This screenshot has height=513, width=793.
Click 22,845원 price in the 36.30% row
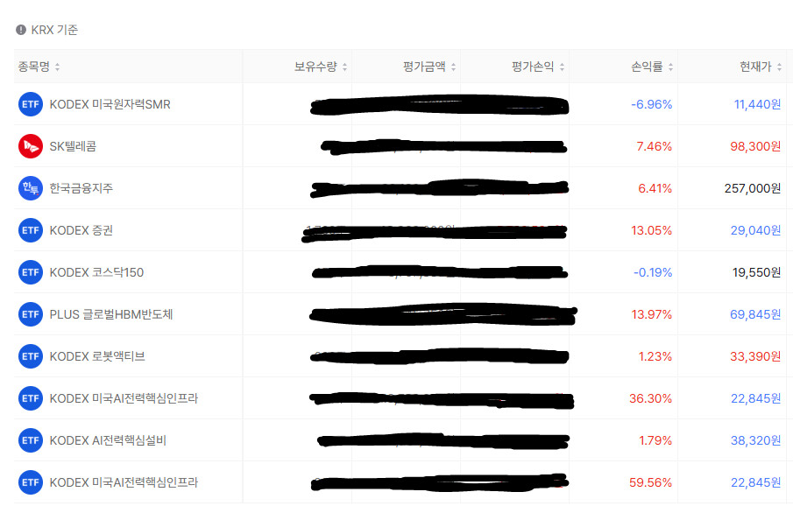[755, 398]
